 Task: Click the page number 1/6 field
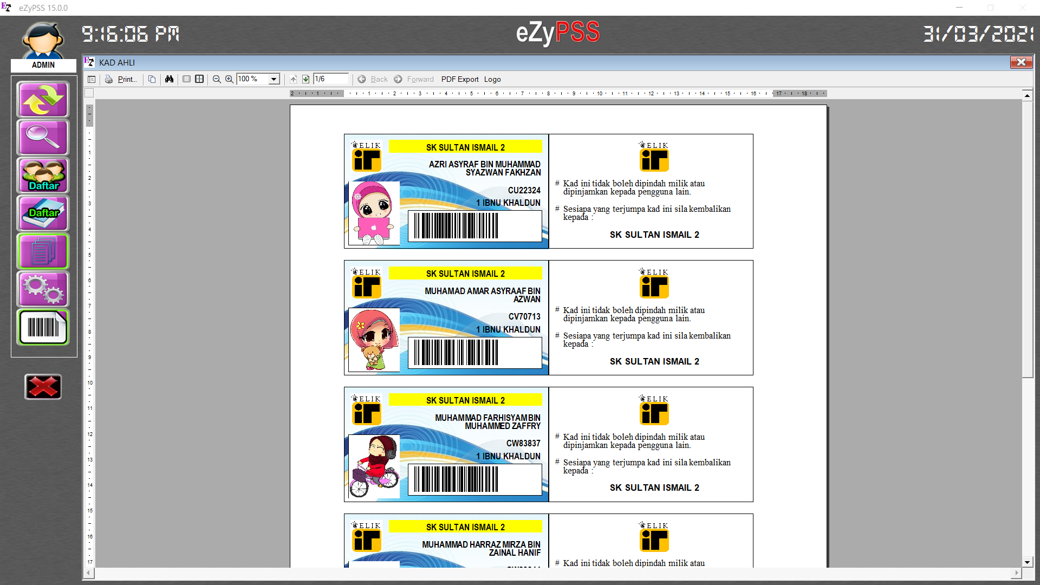[x=330, y=79]
